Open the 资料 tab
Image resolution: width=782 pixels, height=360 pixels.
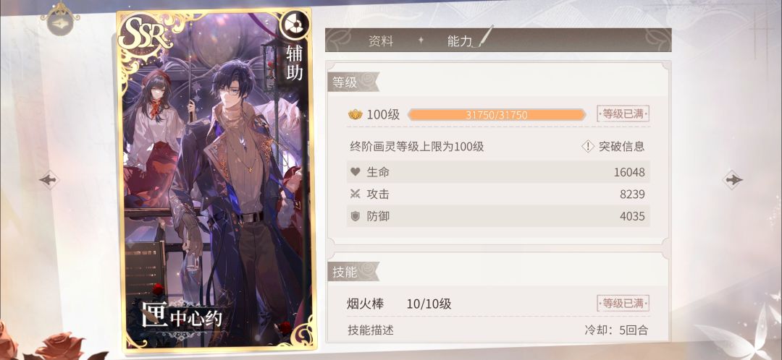tap(381, 41)
